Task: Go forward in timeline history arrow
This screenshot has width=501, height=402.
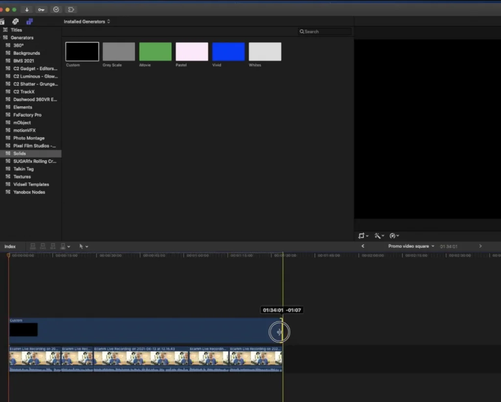Action: [x=480, y=246]
